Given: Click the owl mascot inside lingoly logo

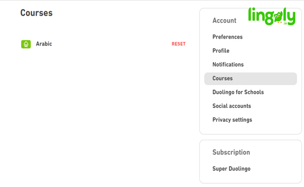Looking at the screenshot, I should 278,17.
